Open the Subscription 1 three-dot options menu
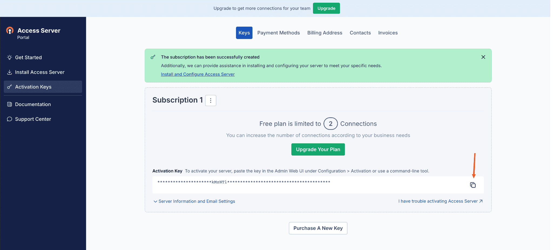Image resolution: width=553 pixels, height=250 pixels. 211,100
